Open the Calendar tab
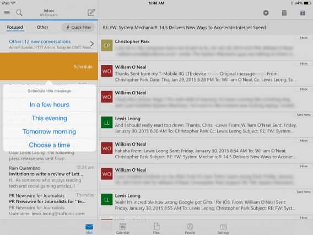Screen dimensions: 313x235 click(122, 229)
